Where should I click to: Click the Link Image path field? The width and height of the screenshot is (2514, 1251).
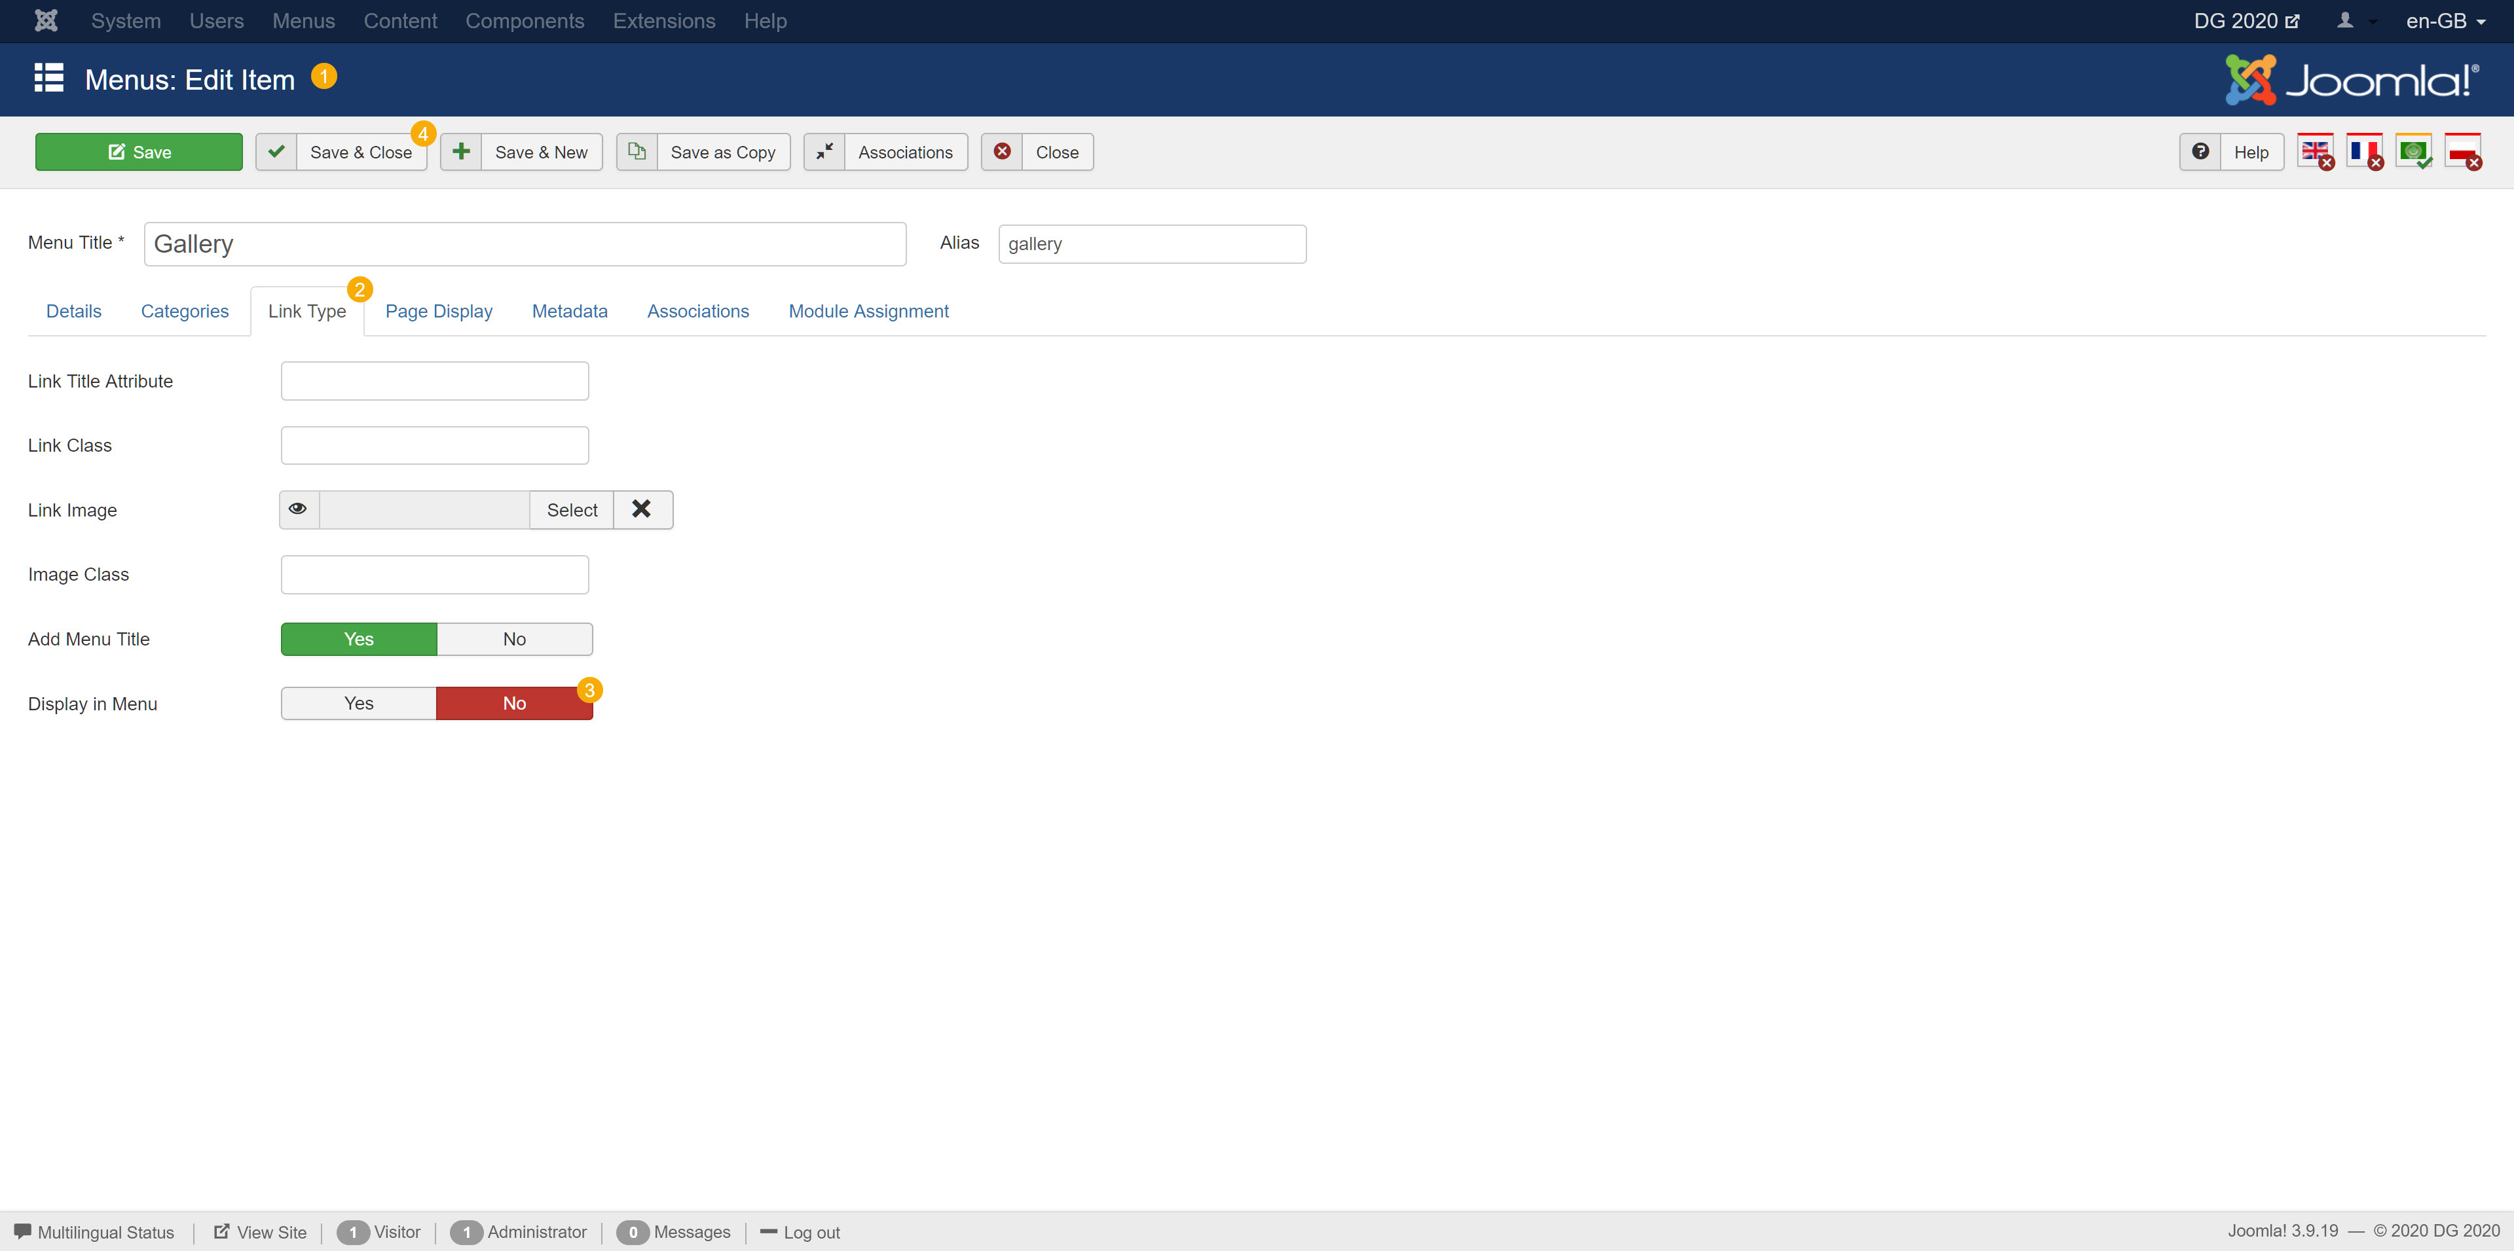424,509
